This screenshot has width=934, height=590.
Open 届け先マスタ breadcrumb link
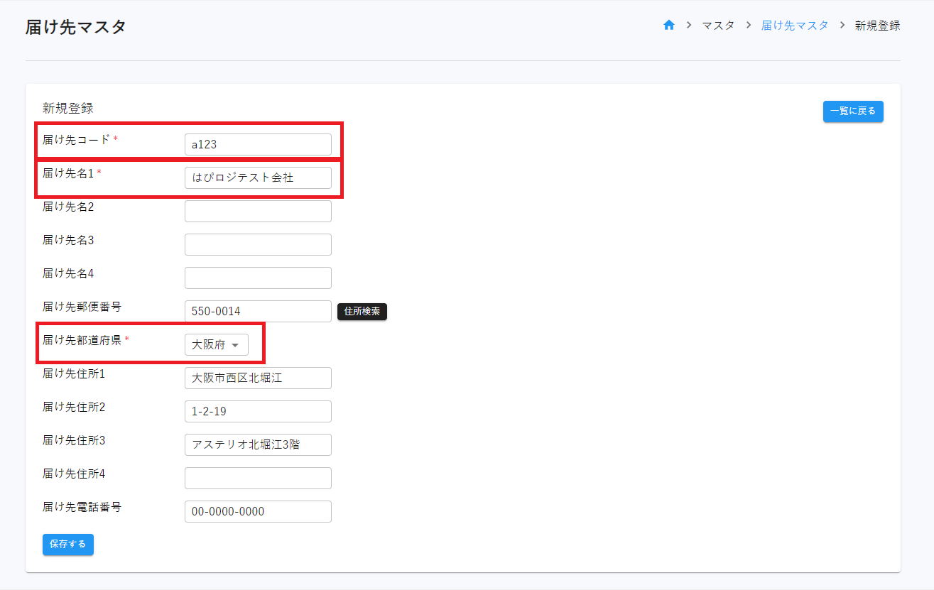point(795,25)
